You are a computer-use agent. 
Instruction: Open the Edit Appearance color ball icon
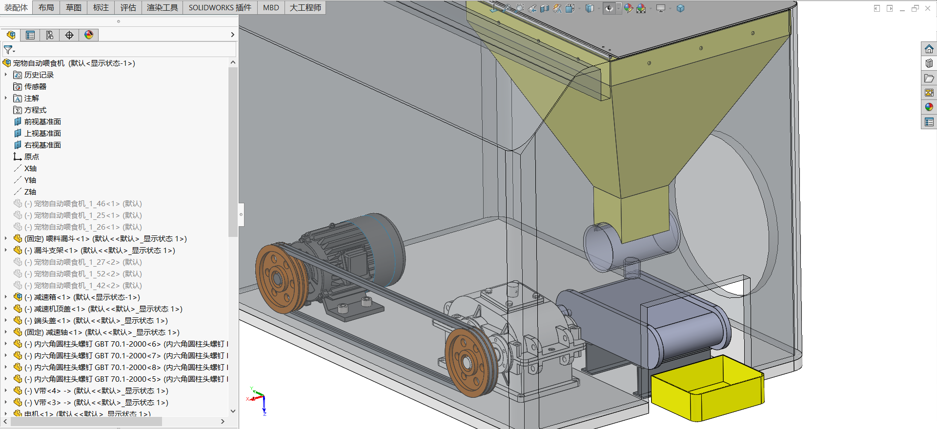pos(628,8)
